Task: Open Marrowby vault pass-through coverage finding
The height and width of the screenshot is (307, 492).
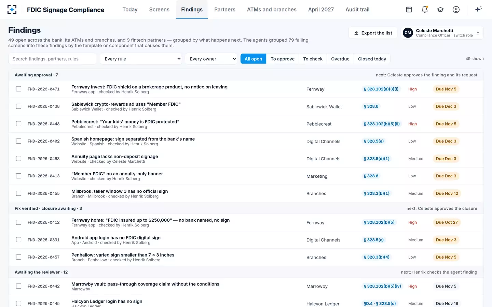Action: [145, 284]
